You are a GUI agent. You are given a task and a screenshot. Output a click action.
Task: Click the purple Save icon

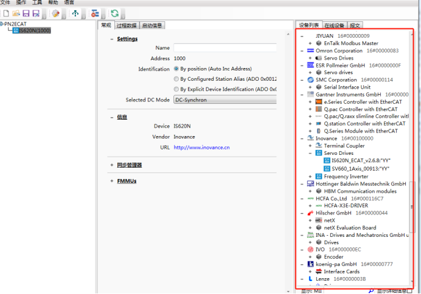(x=26, y=13)
